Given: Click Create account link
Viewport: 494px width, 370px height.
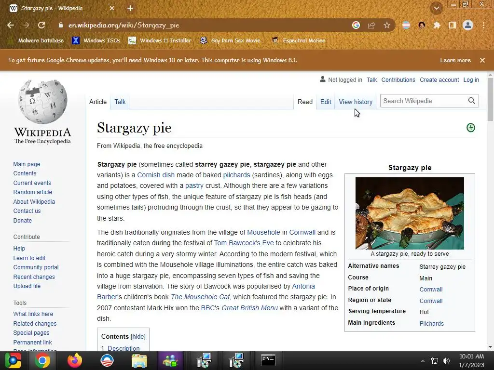Looking at the screenshot, I should point(439,80).
